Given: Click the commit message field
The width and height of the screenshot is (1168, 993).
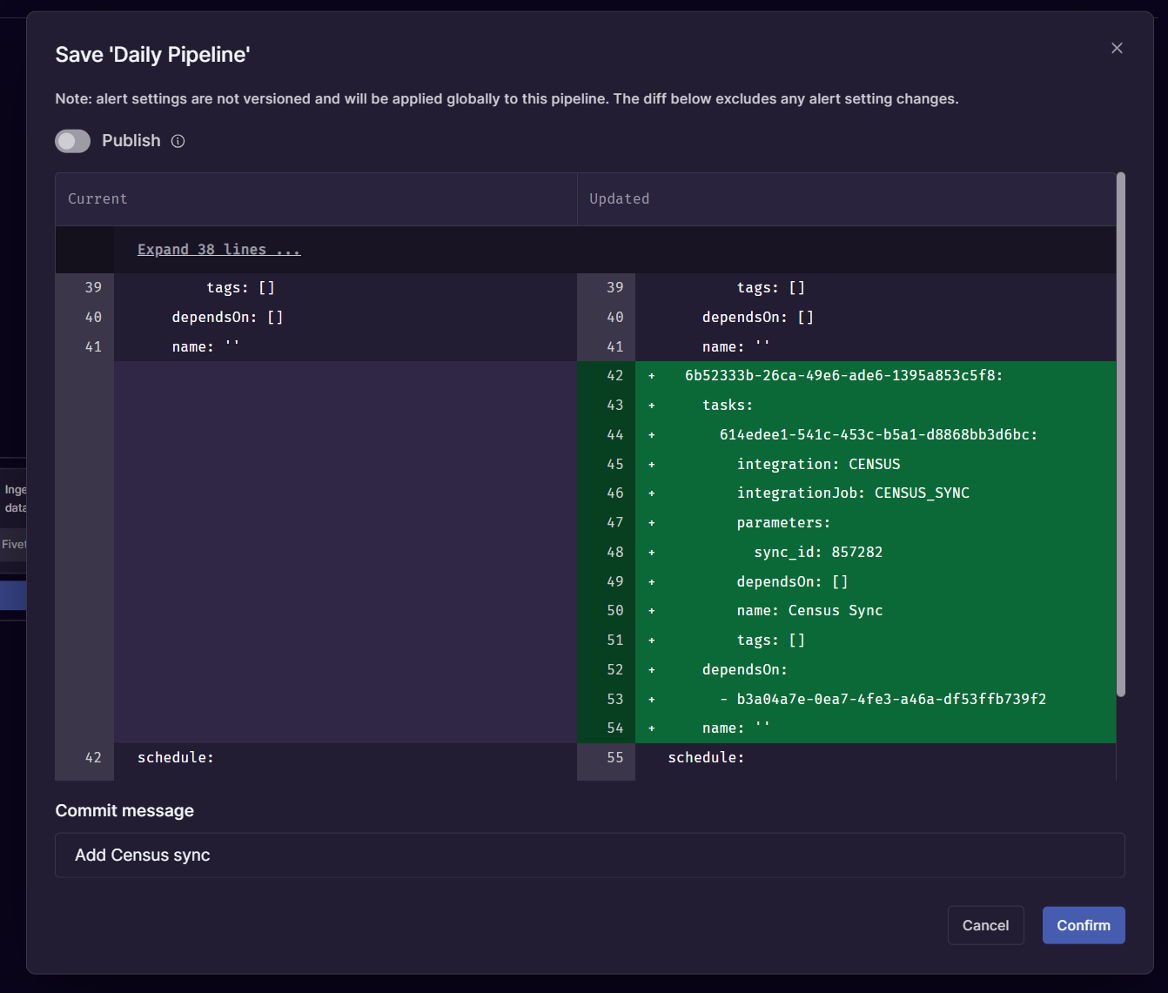Looking at the screenshot, I should point(590,855).
